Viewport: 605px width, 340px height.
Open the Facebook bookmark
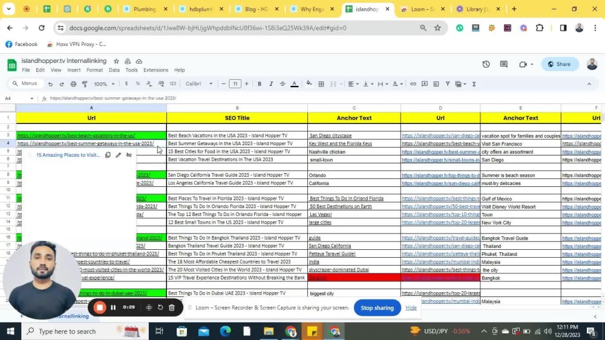[x=22, y=44]
